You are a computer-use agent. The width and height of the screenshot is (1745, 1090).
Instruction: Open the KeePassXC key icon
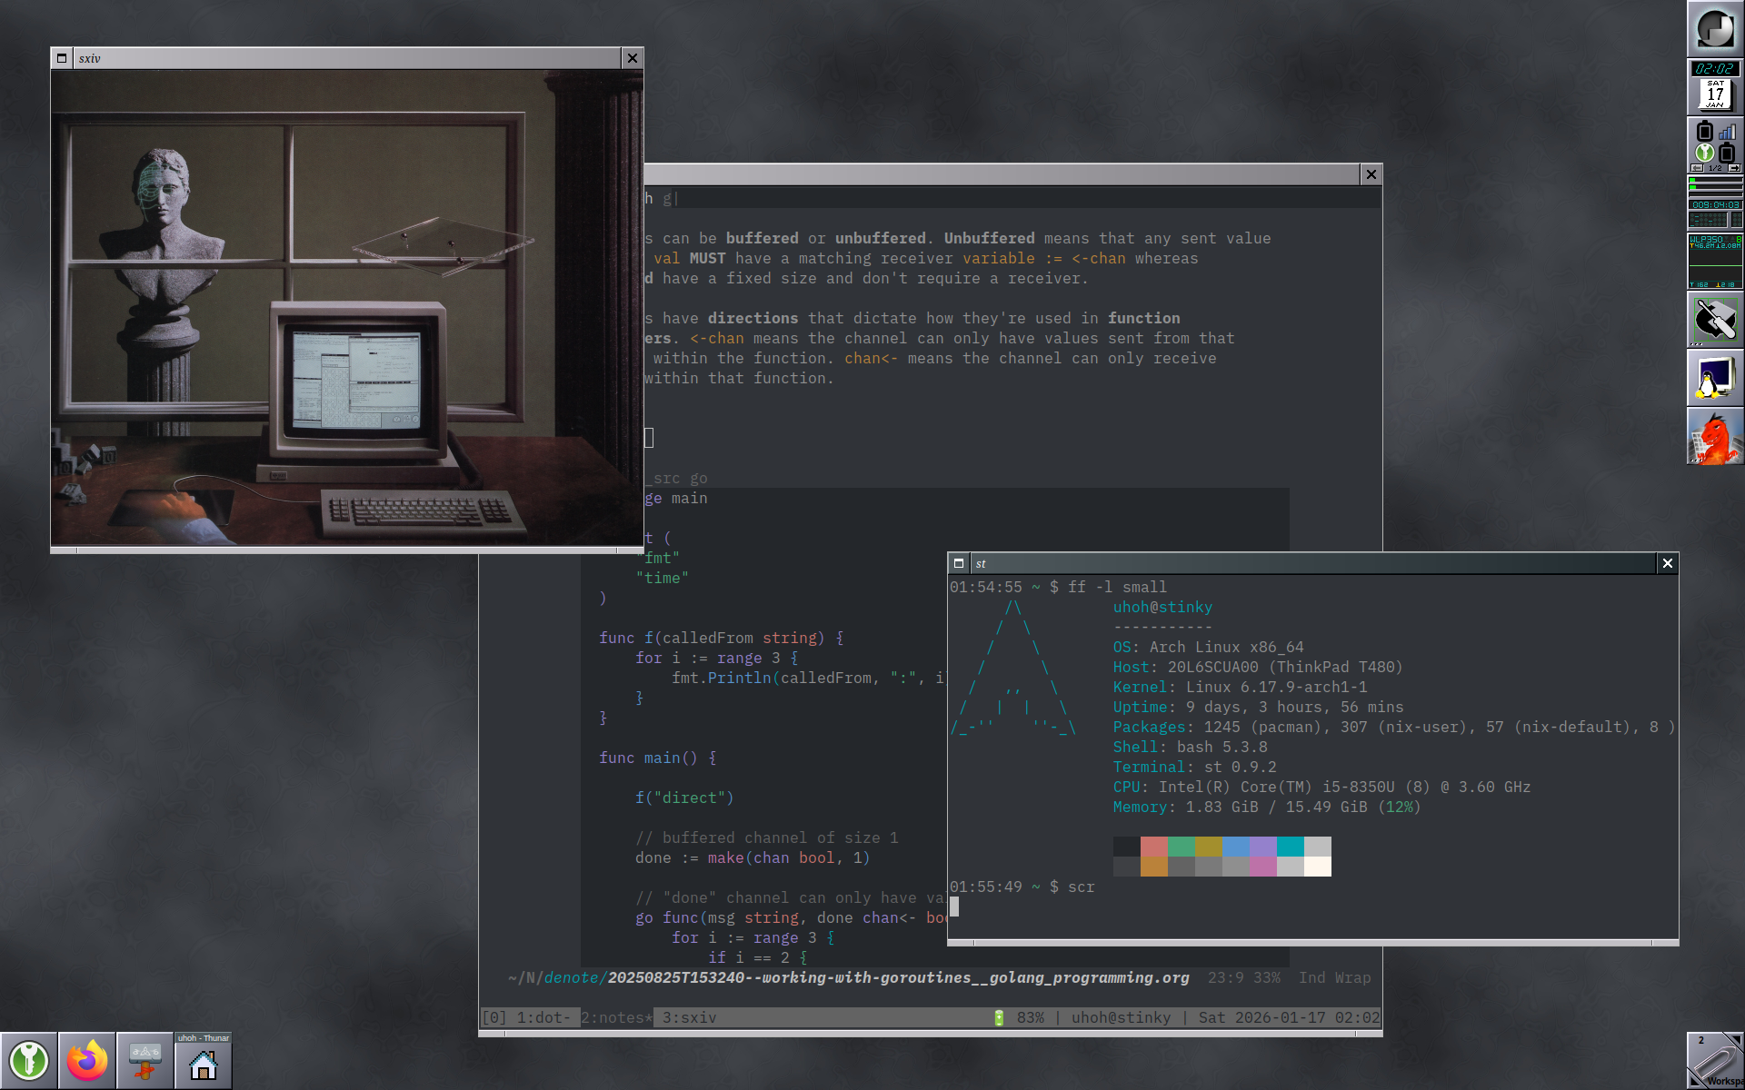[29, 1060]
